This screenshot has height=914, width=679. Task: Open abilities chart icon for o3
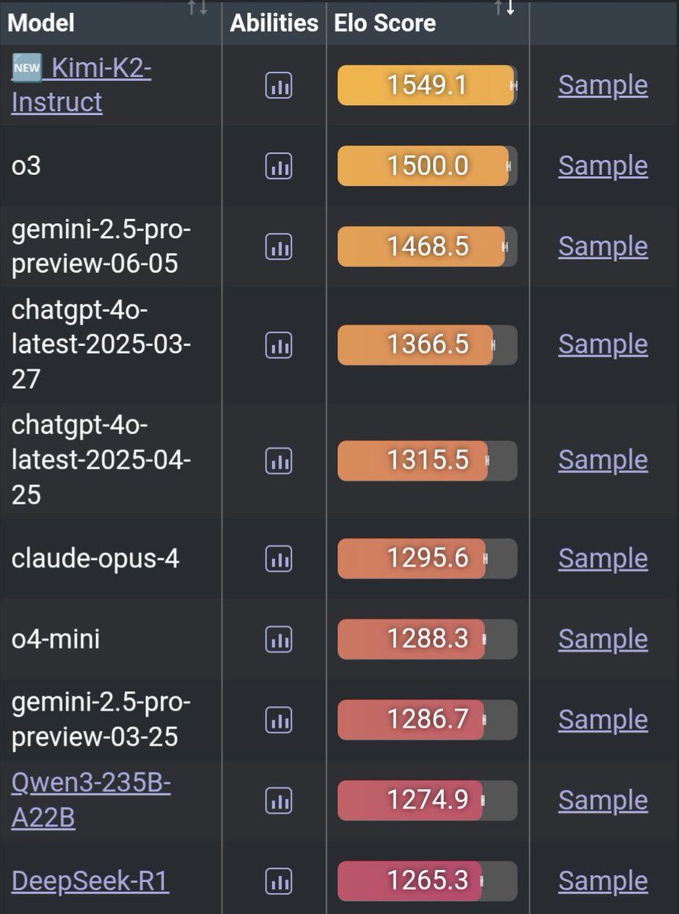pyautogui.click(x=279, y=165)
